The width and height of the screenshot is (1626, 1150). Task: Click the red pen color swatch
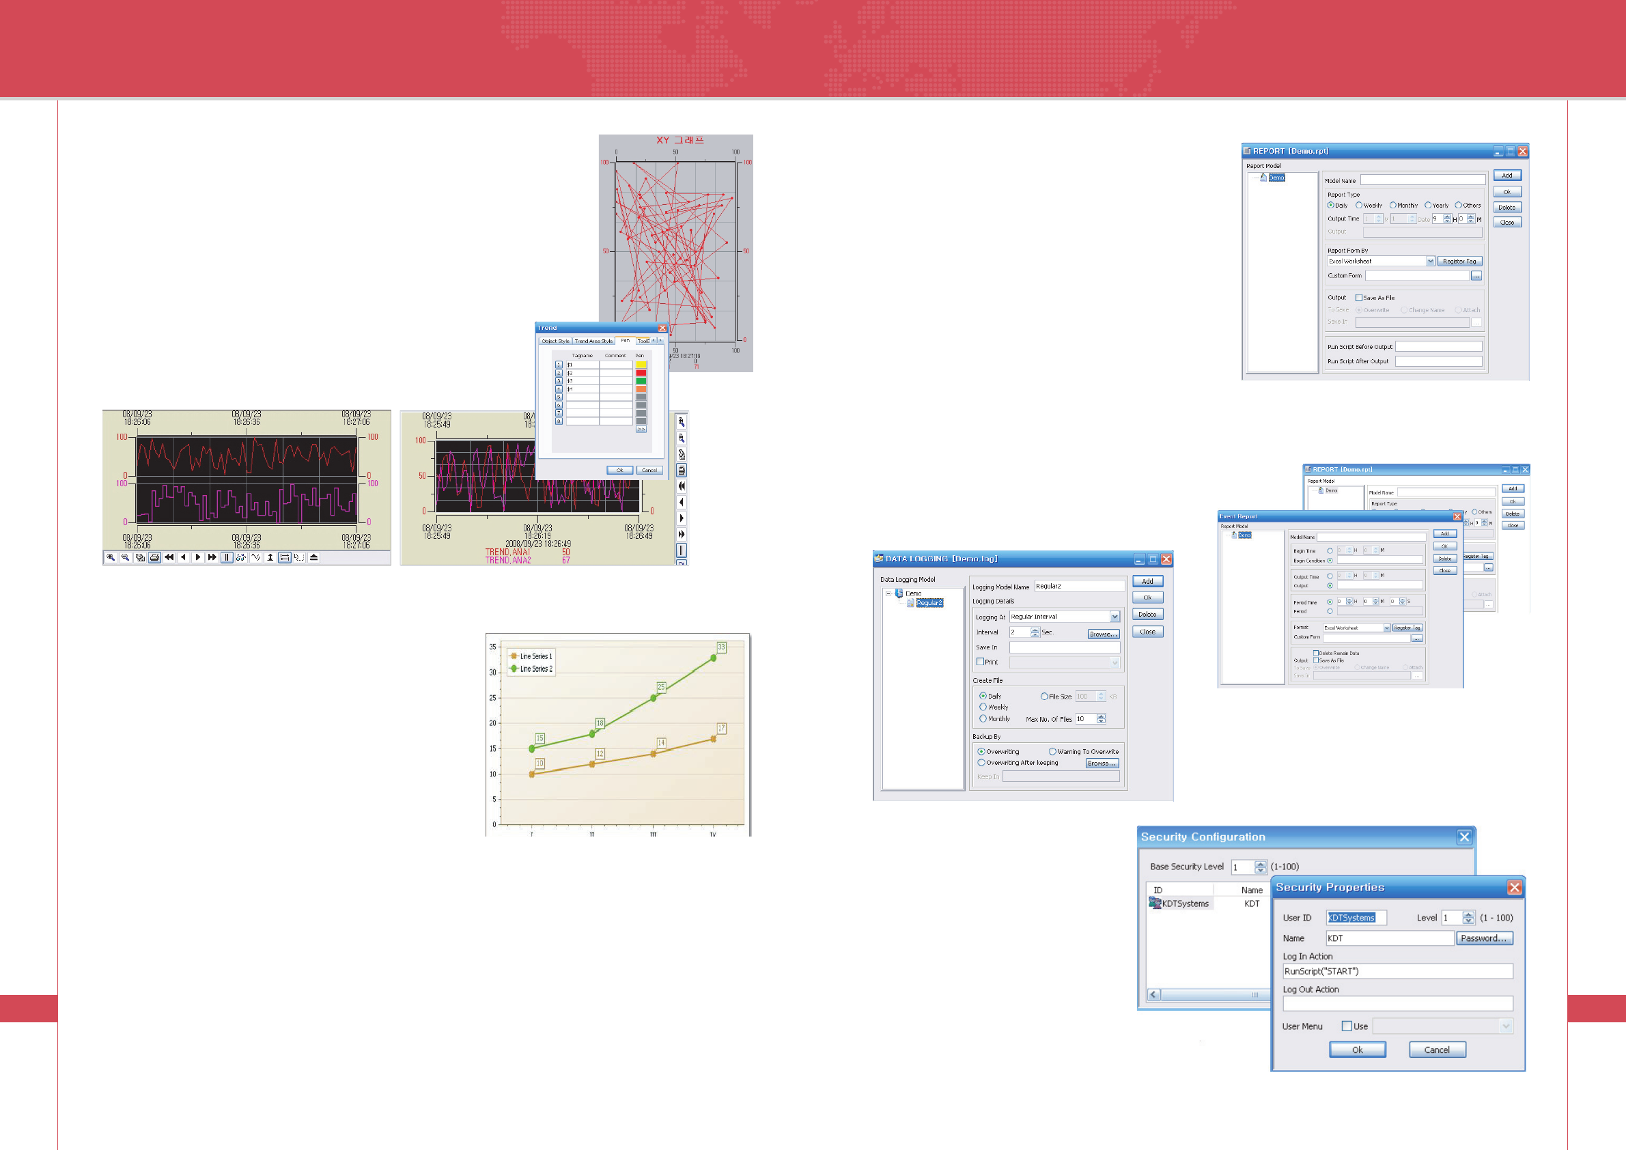click(641, 372)
